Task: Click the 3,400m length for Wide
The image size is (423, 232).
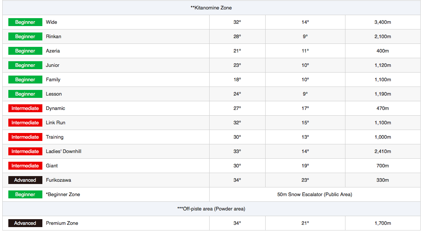Action: [x=383, y=22]
